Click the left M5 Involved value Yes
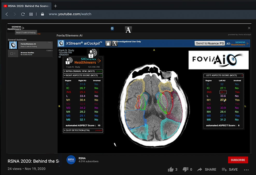256x175 pixels. click(237, 116)
